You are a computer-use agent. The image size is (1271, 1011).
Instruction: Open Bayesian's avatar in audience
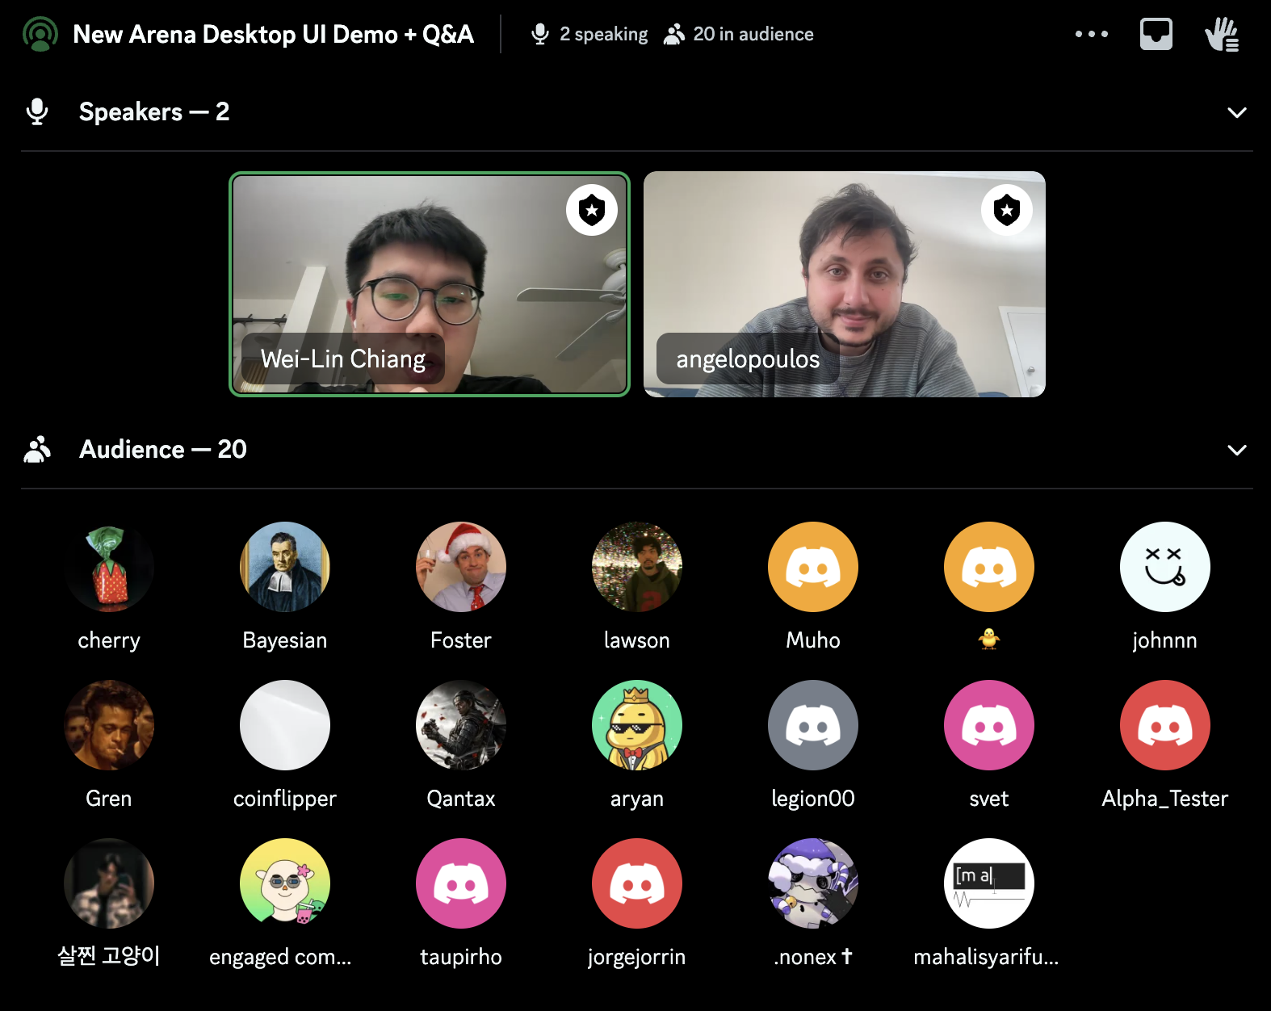(x=285, y=567)
